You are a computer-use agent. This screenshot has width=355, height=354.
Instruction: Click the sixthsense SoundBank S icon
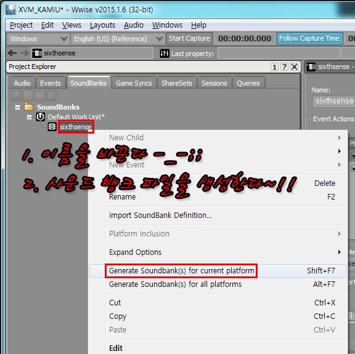[x=52, y=127]
